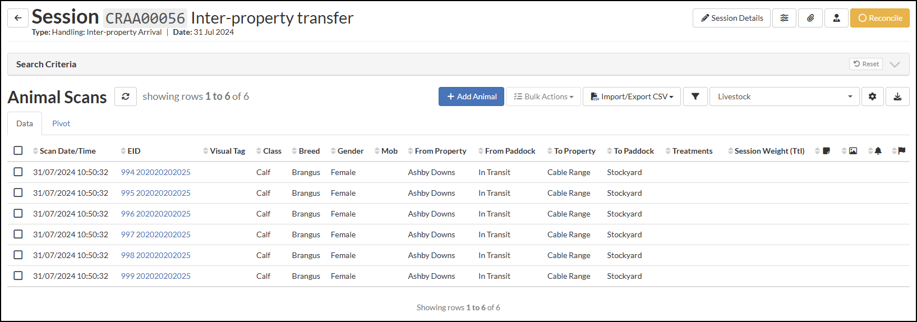Open the Import/Export CSV dropdown

[632, 96]
